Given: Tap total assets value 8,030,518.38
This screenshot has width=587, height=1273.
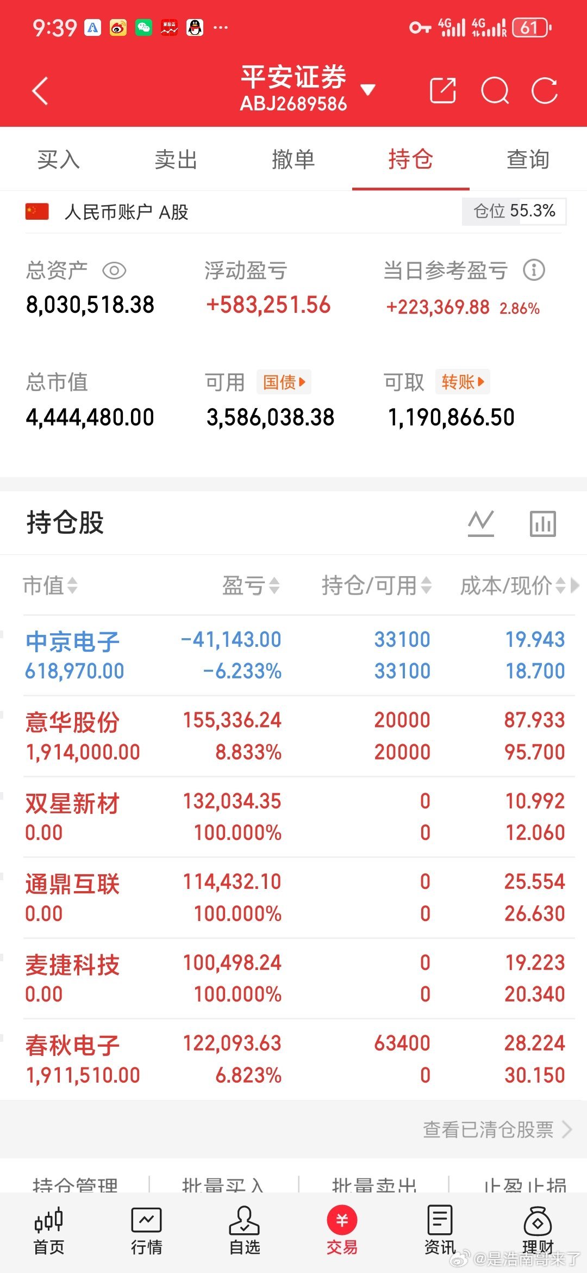Looking at the screenshot, I should click(x=90, y=305).
